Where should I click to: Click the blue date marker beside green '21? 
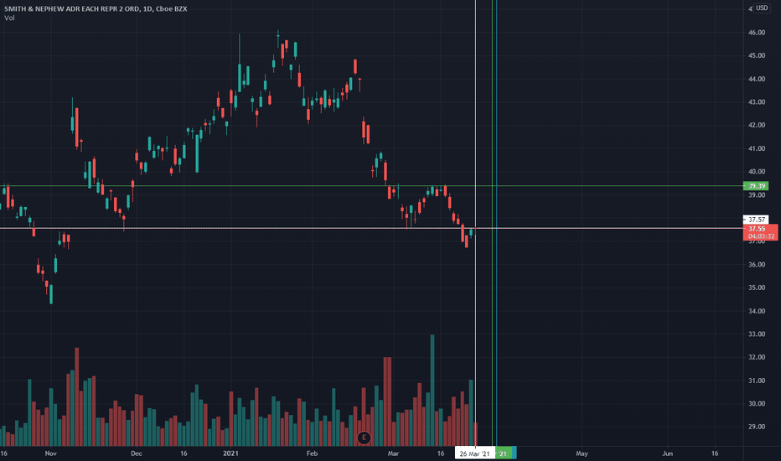click(514, 453)
